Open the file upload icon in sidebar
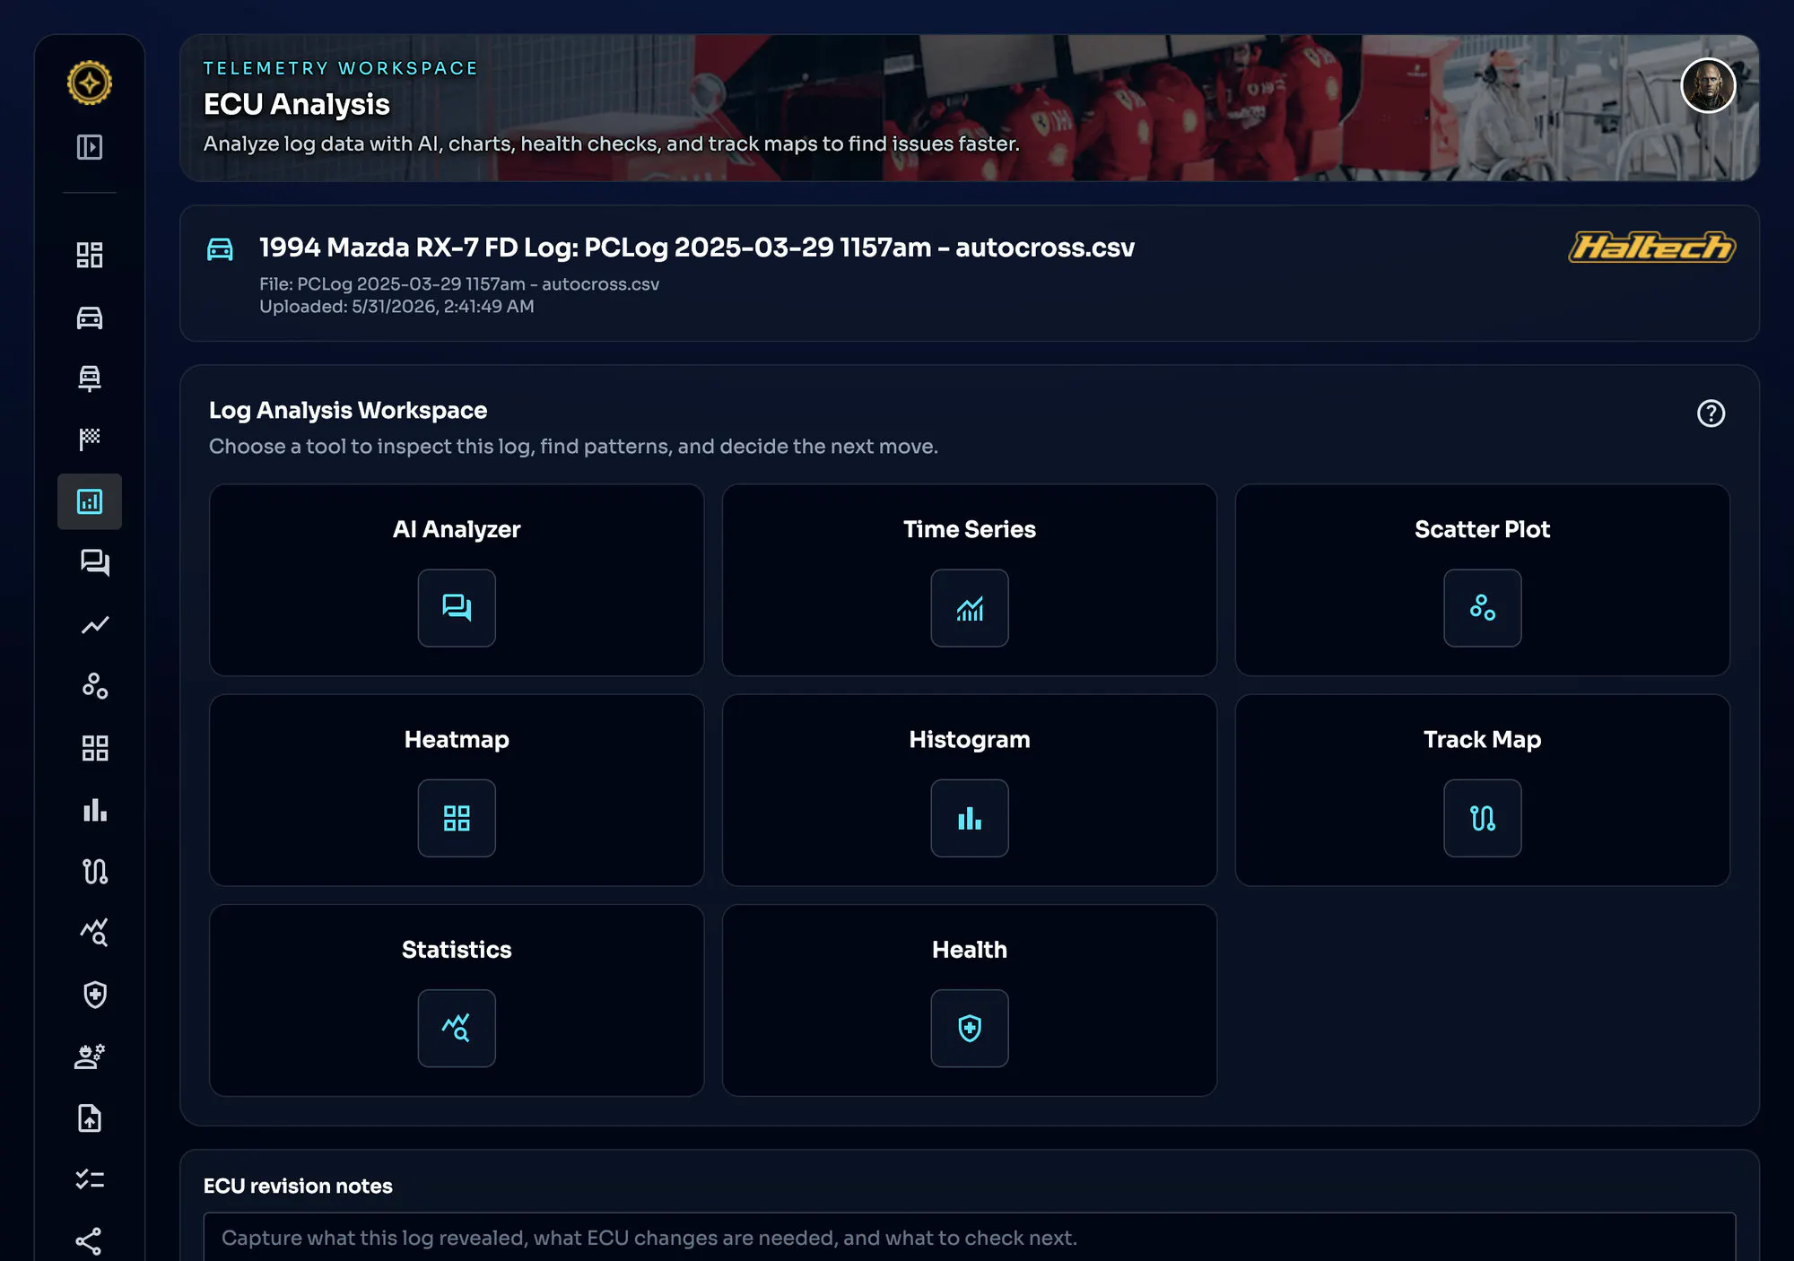 (90, 1118)
